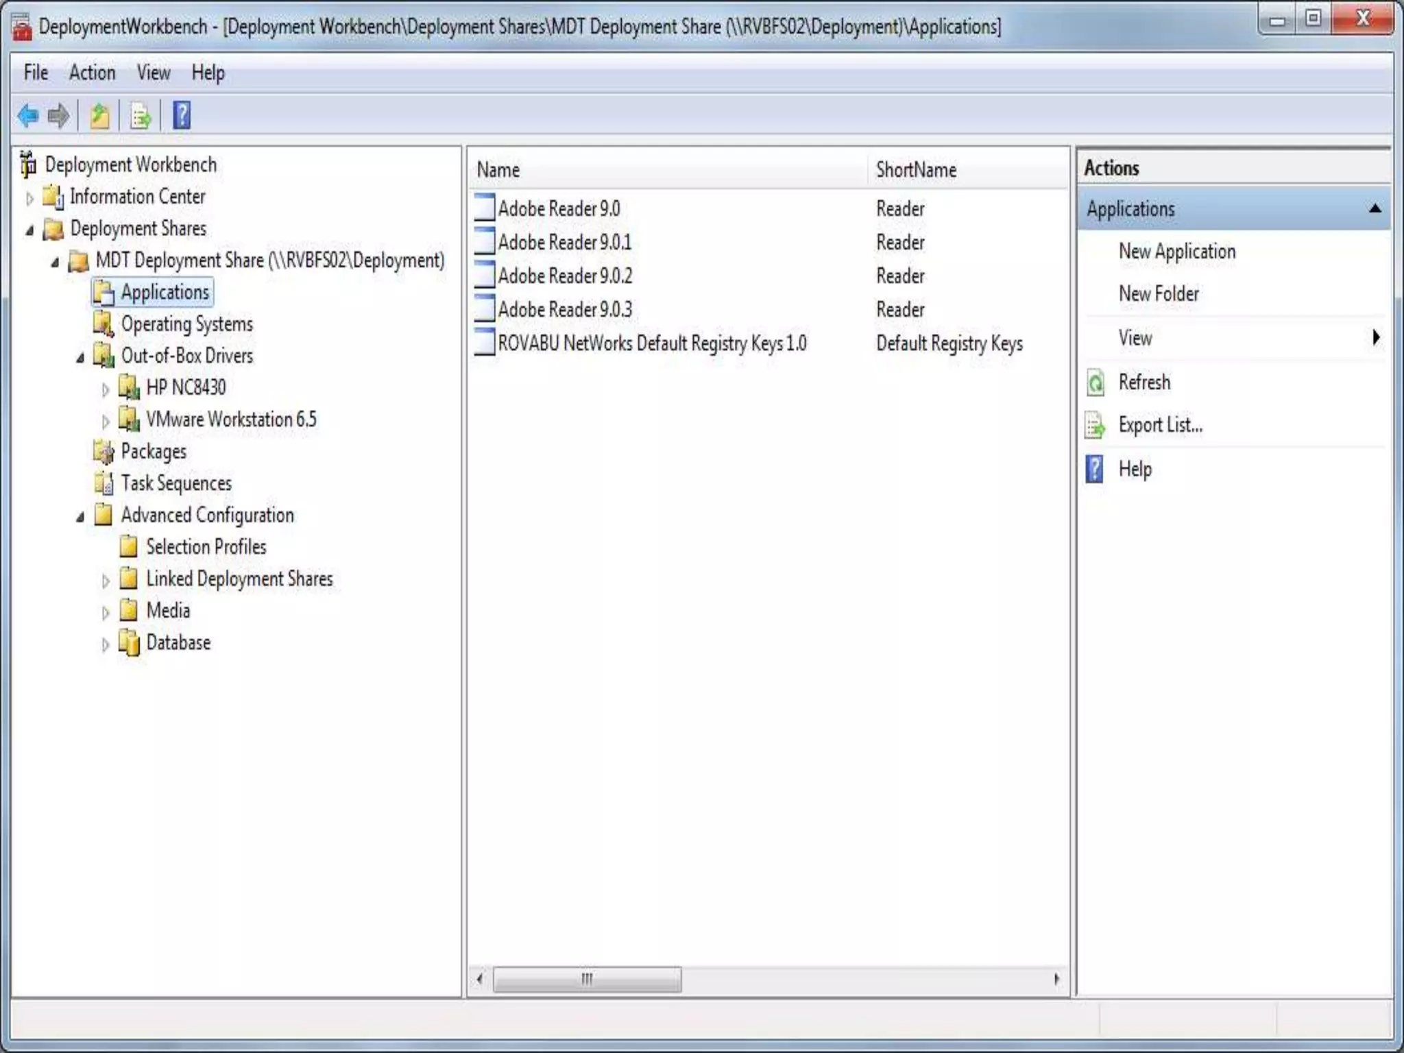Click New Folder in Actions pane
1404x1053 pixels.
tap(1159, 294)
